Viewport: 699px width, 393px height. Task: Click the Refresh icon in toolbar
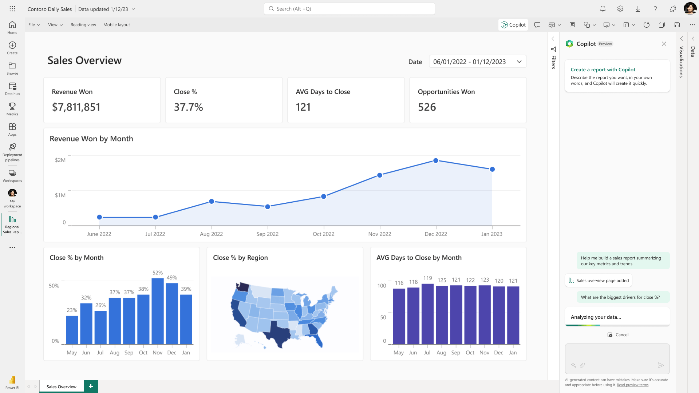click(x=646, y=24)
